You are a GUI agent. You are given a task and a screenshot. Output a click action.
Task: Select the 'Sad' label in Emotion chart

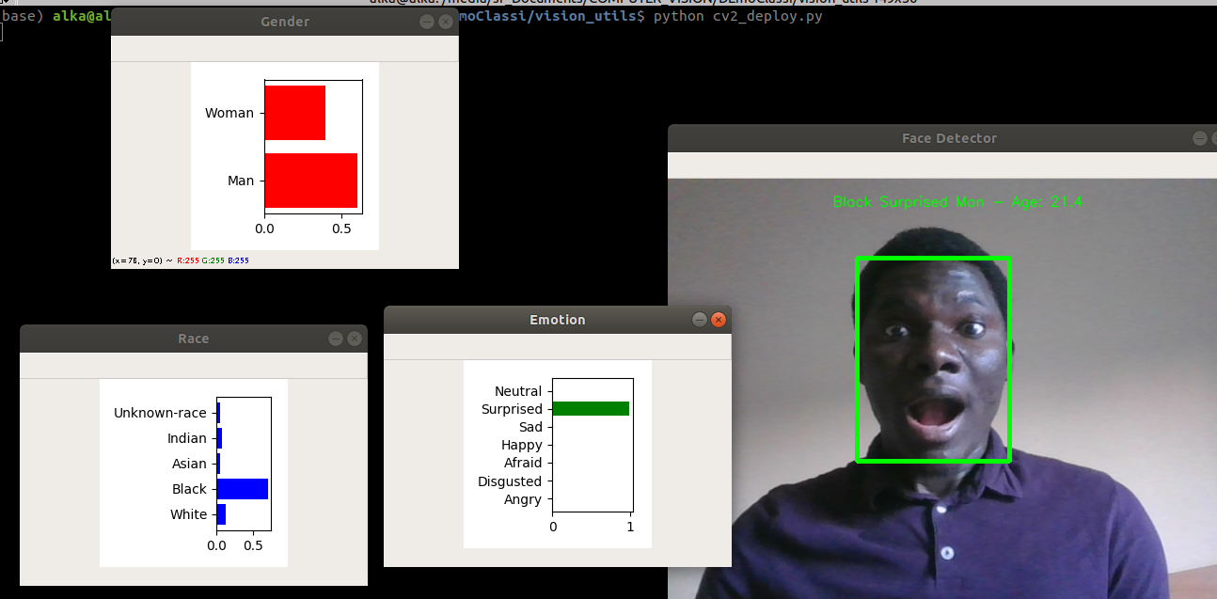coord(530,427)
